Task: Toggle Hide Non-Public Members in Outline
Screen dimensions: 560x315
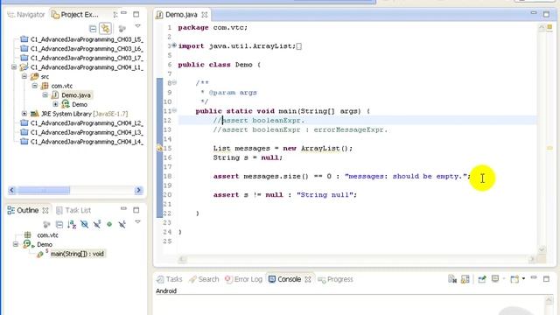Action: pos(109,224)
